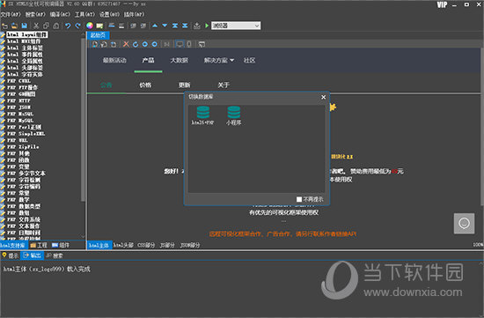Click the save (floppy disk) toolbar icon
The height and width of the screenshot is (318, 484).
tap(24, 26)
